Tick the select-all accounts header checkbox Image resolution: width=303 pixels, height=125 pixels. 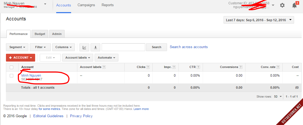click(12, 67)
